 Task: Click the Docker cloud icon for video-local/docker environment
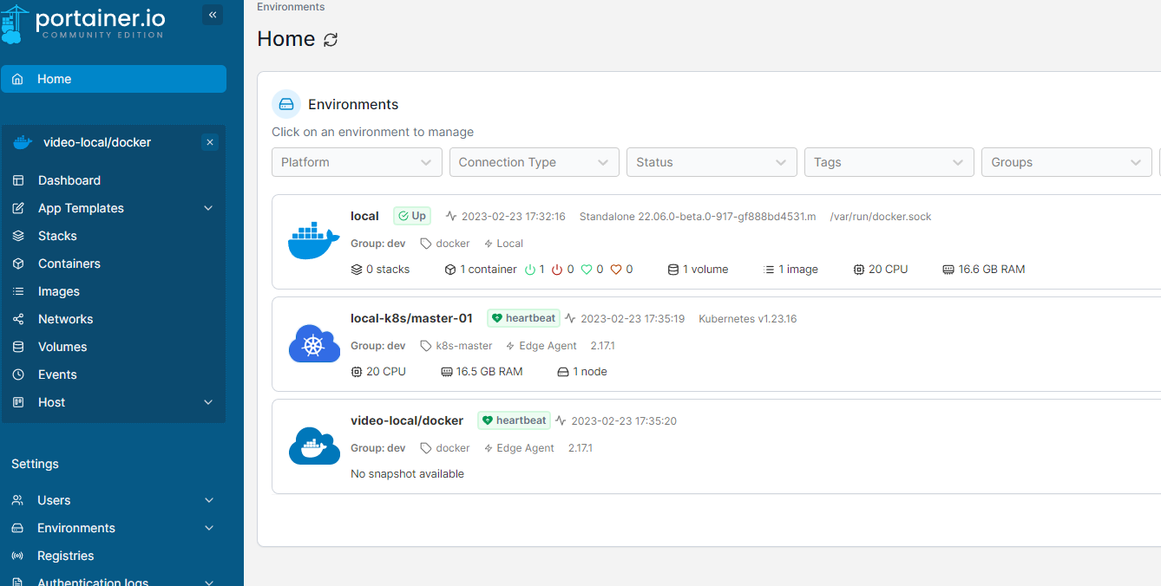pos(313,446)
